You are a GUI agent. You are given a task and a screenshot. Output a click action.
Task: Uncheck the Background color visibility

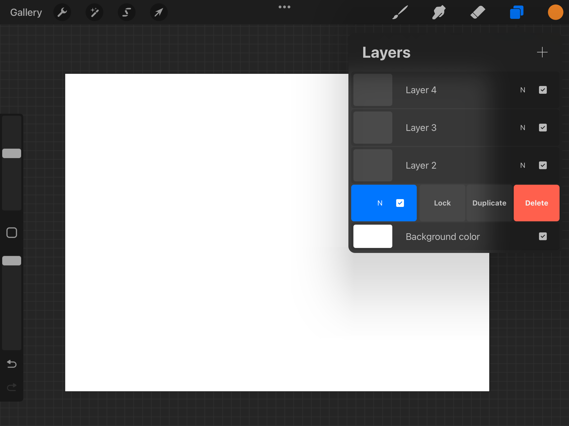click(543, 236)
